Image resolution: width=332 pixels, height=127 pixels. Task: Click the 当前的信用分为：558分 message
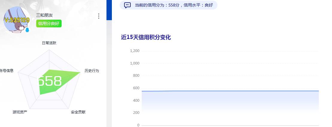pyautogui.click(x=174, y=5)
